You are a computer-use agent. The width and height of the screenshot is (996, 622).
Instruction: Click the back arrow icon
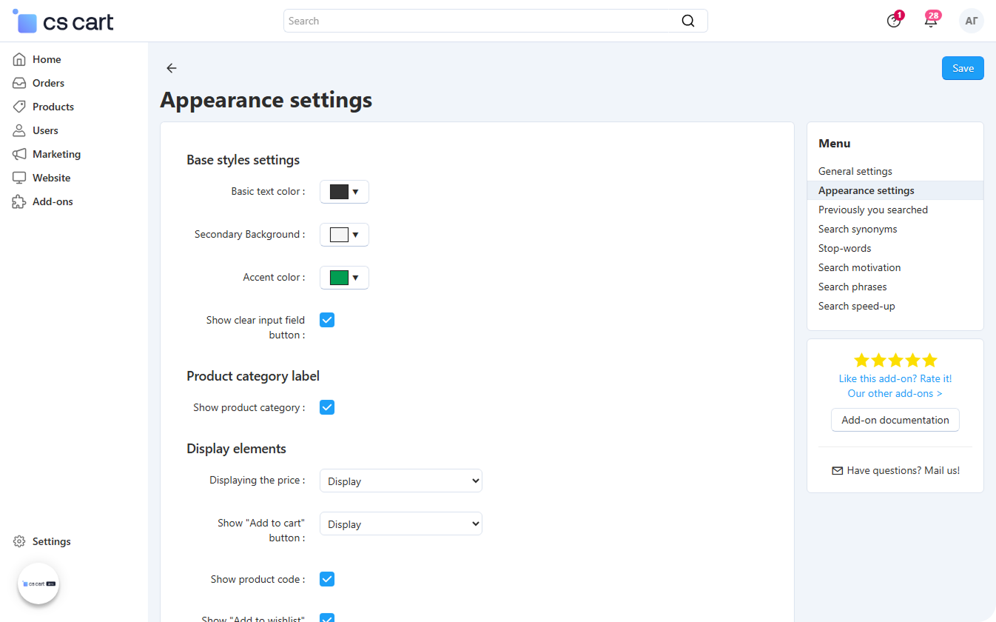[172, 68]
